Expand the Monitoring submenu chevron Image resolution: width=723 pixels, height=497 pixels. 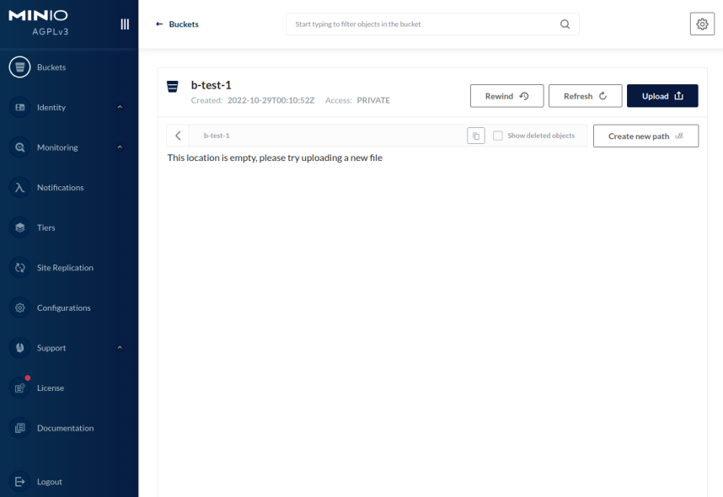[x=120, y=147]
